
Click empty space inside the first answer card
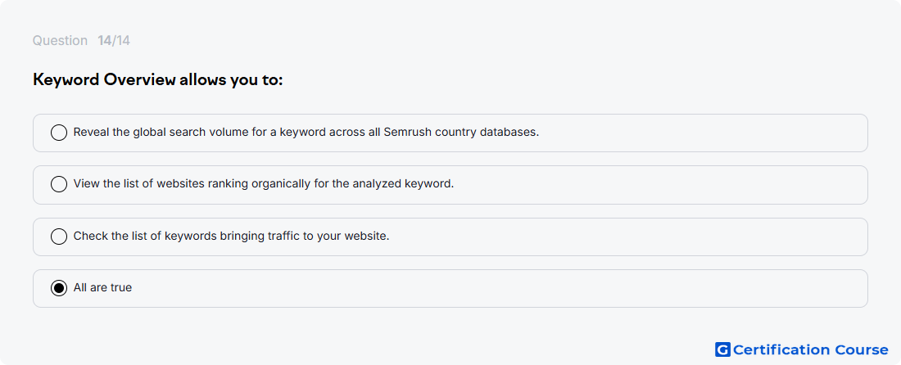[x=701, y=133]
